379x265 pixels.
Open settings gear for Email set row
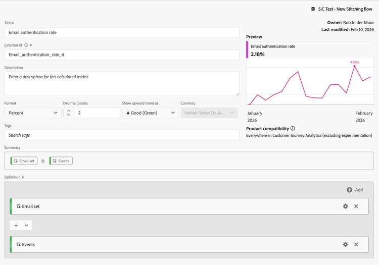click(x=346, y=206)
